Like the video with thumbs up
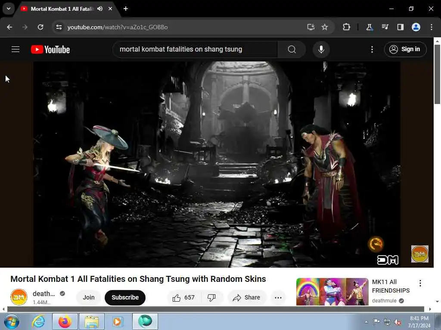441x330 pixels. pos(184,297)
